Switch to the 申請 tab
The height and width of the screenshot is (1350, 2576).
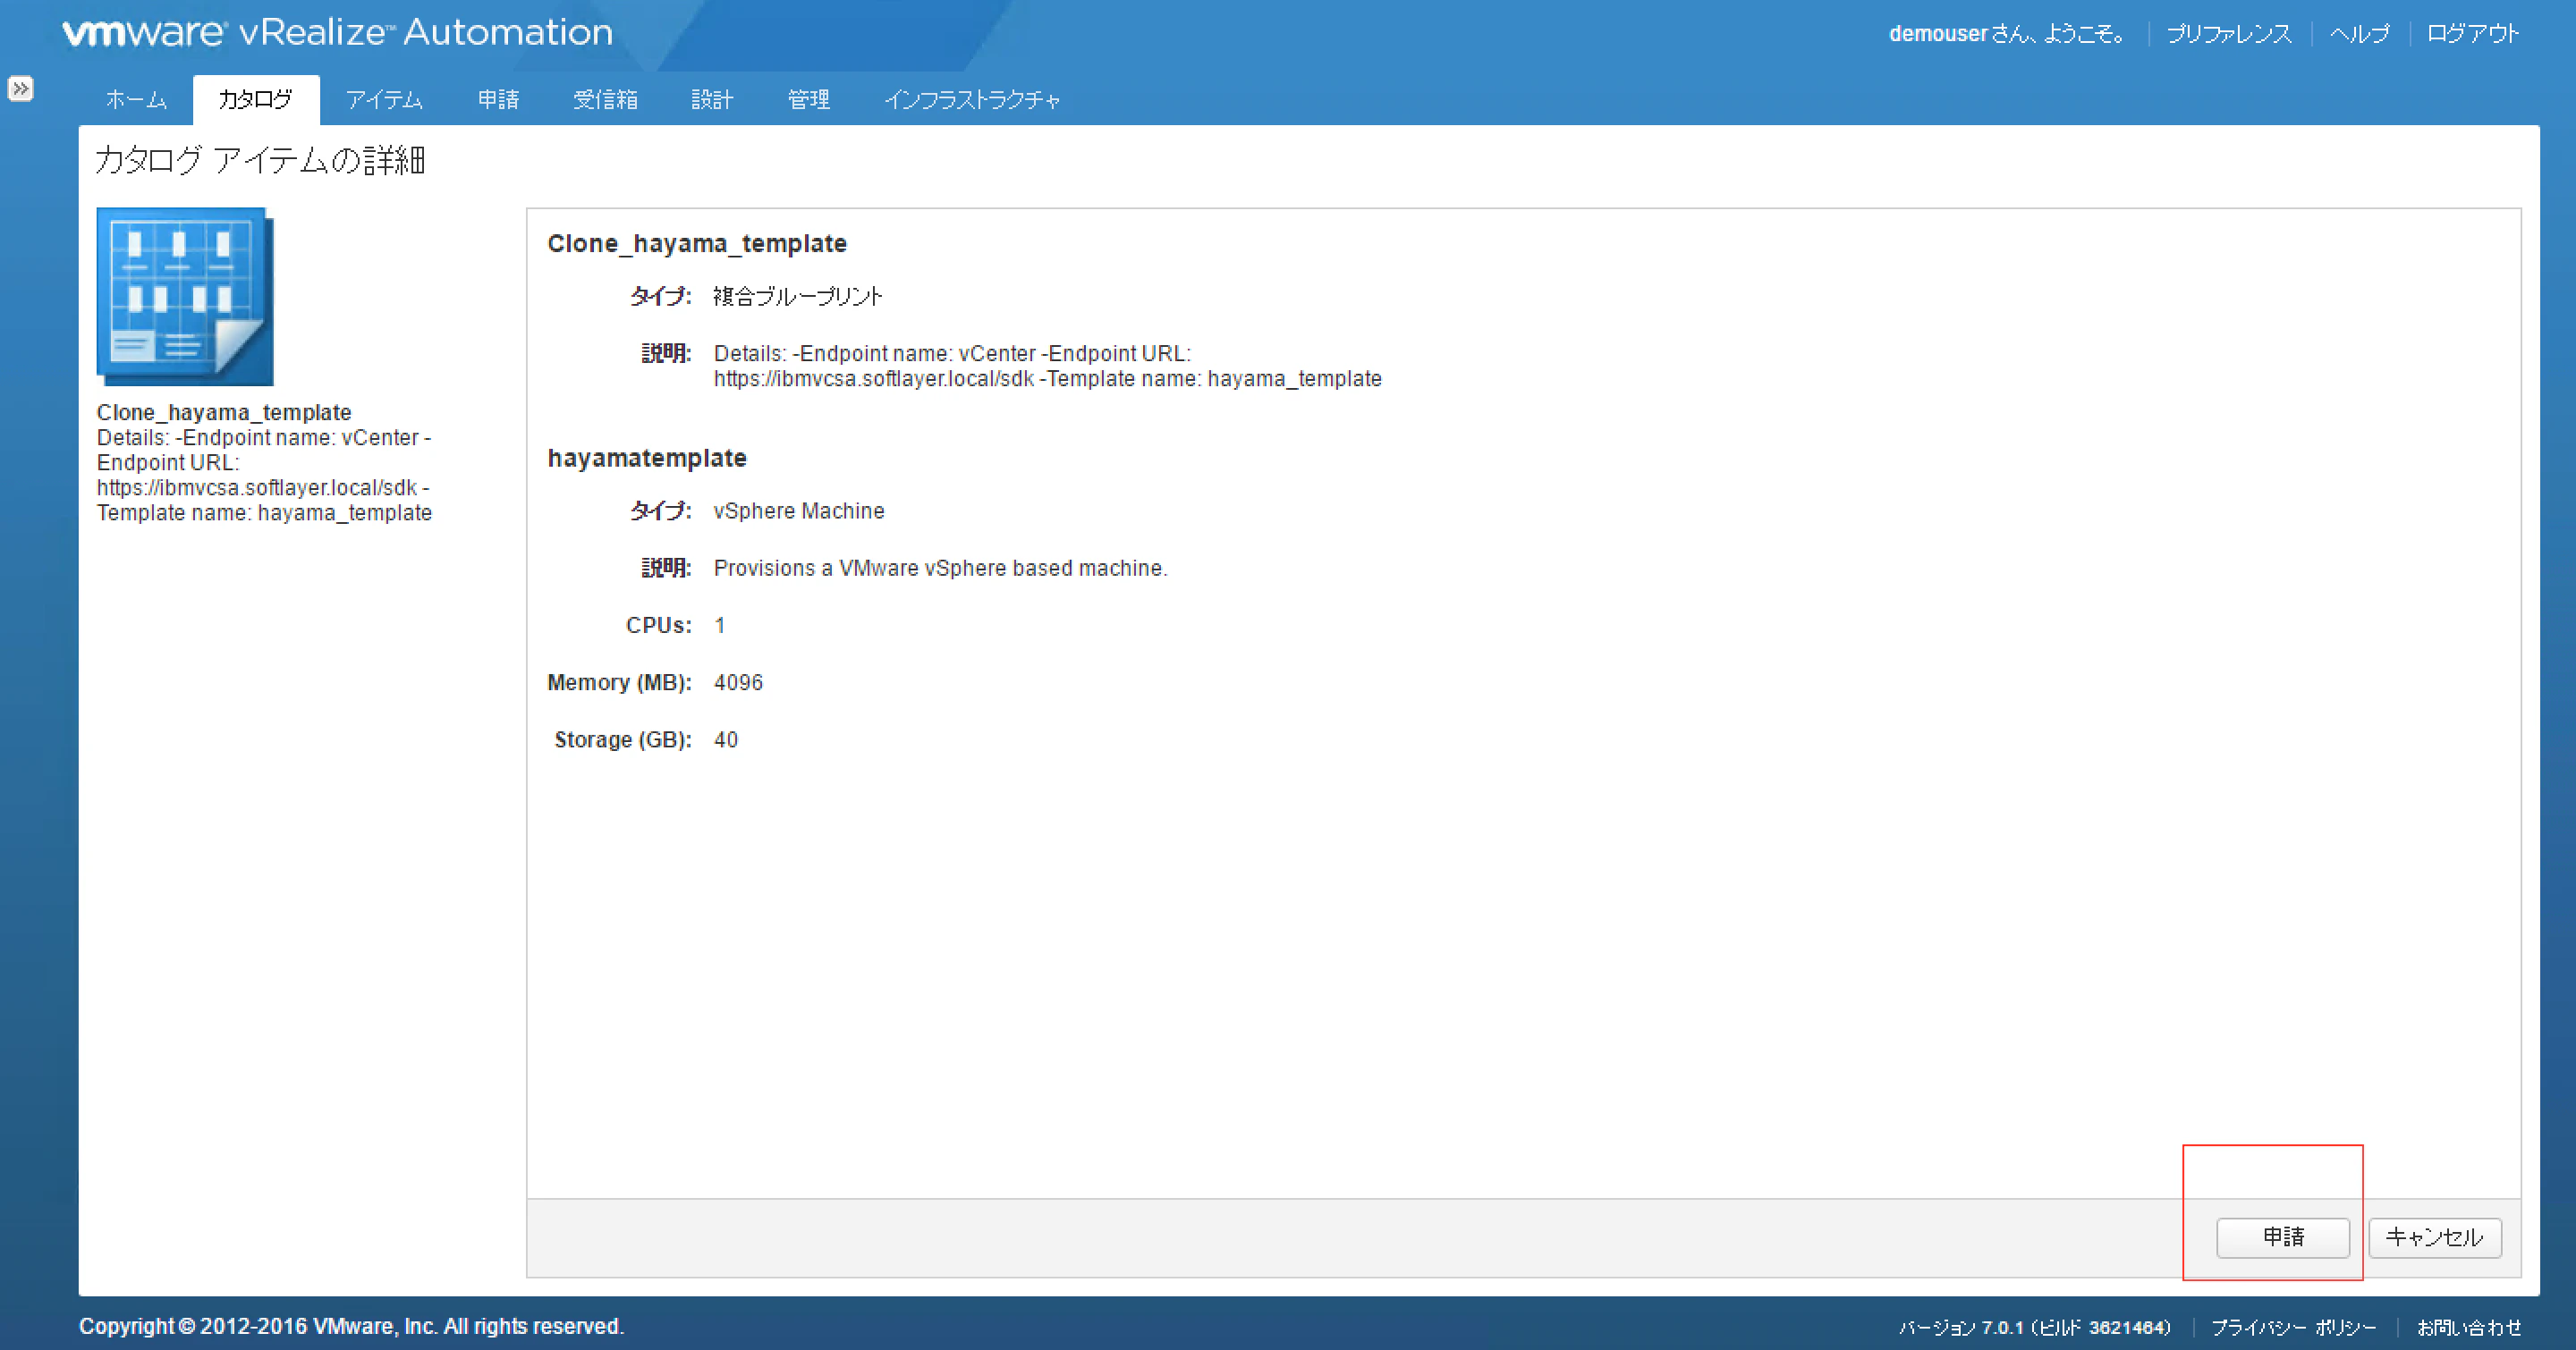click(x=499, y=99)
